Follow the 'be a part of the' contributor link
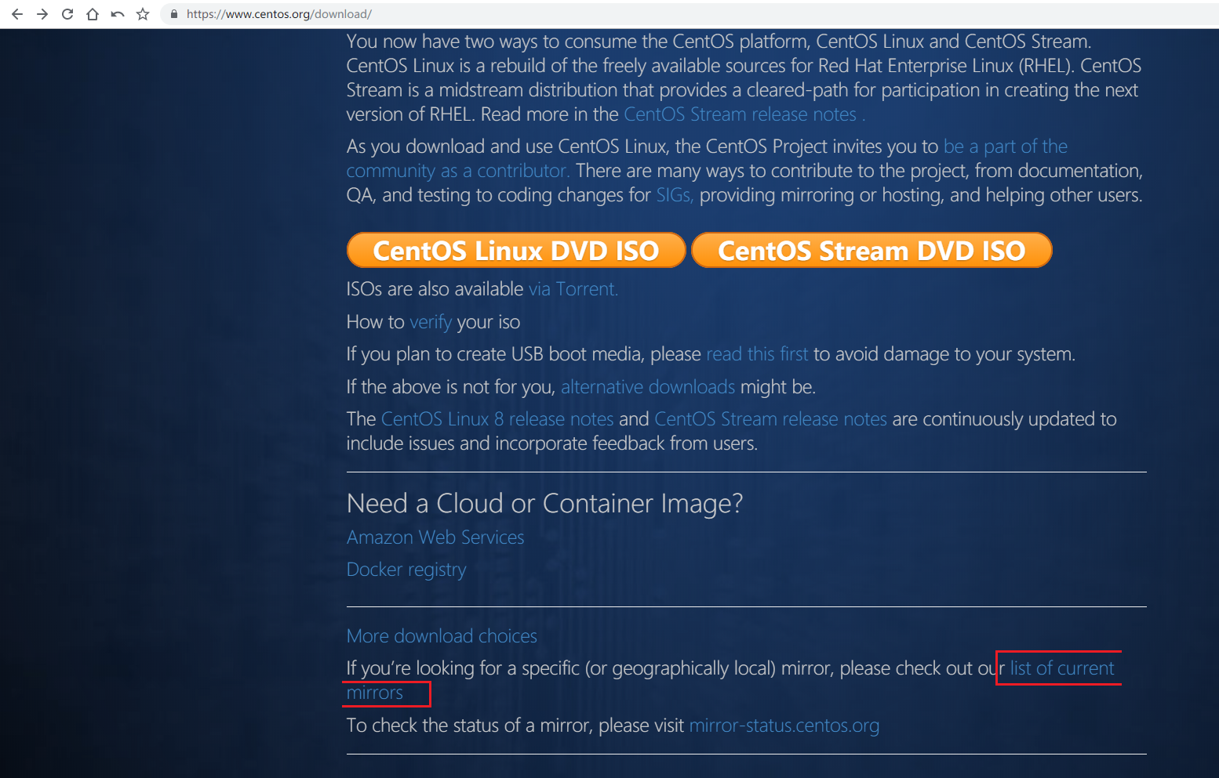Viewport: 1219px width, 778px height. click(x=1006, y=147)
